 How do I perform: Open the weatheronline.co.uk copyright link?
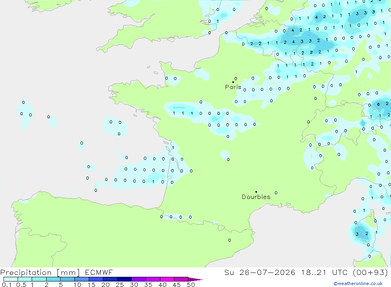point(358,283)
